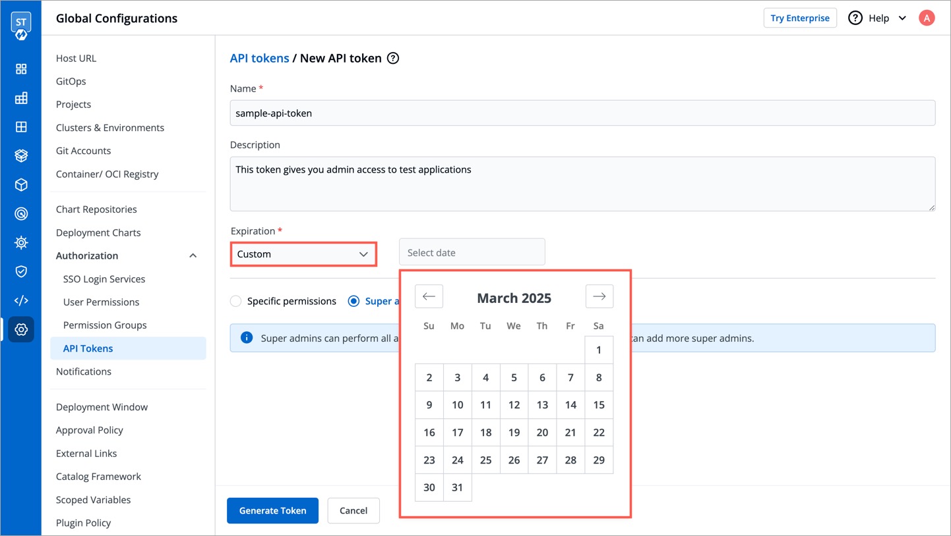Viewport: 951px width, 536px height.
Task: Pick March 15 in the calendar
Action: click(598, 405)
